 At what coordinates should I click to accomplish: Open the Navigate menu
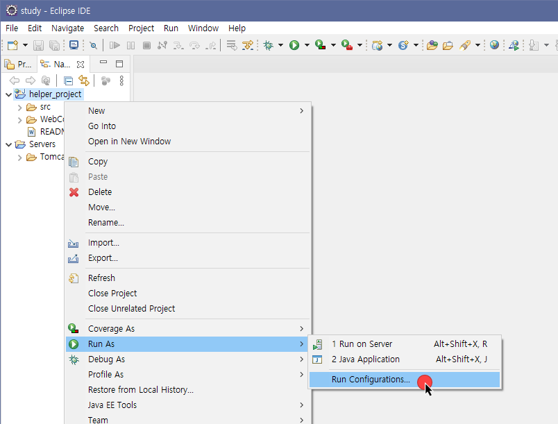[x=67, y=28]
